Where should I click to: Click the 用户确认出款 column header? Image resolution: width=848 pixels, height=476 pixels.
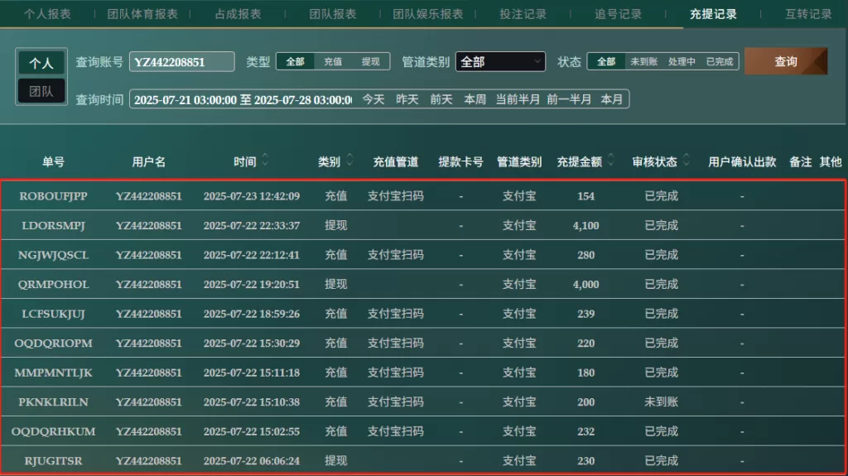click(742, 161)
